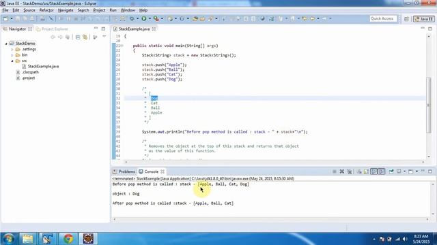
Task: Toggle Show Console on standard output change
Action: point(374,171)
